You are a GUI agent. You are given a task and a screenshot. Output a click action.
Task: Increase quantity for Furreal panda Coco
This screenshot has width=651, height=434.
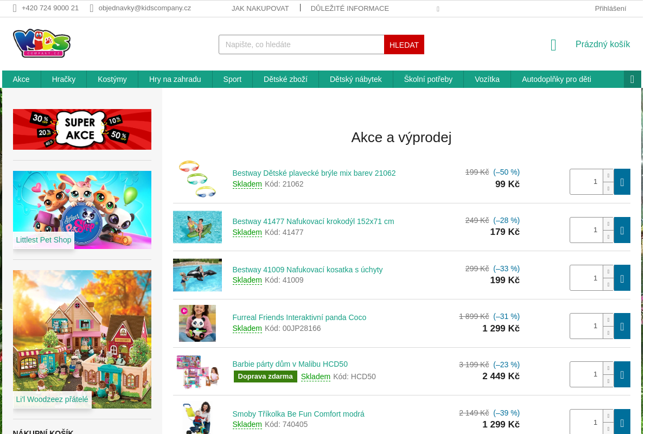(608, 320)
